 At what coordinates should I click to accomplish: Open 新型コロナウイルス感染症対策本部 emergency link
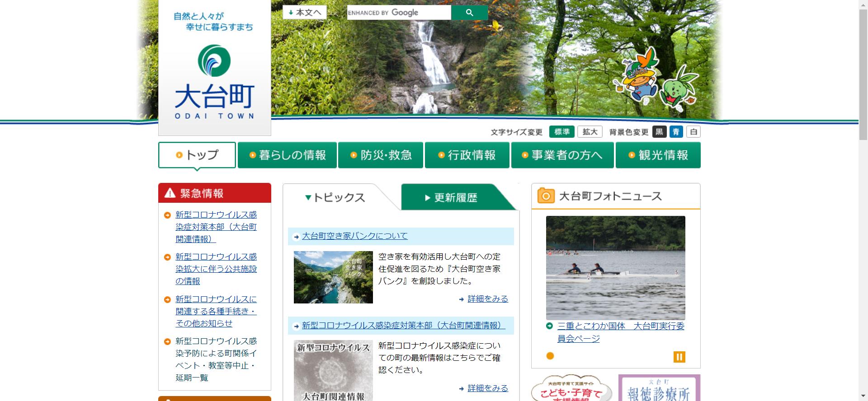216,227
